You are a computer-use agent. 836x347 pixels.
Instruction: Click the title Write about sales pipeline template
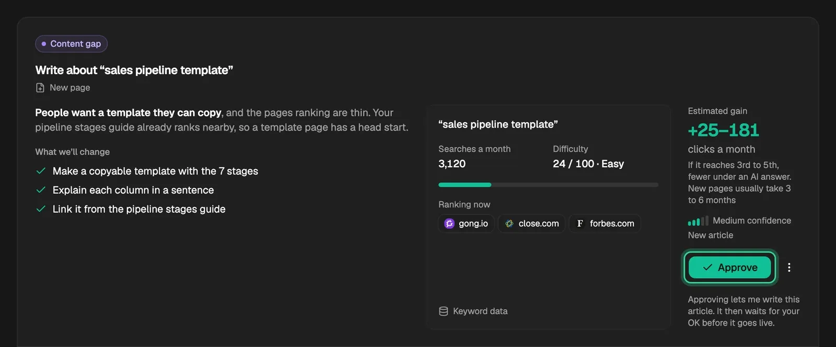134,70
